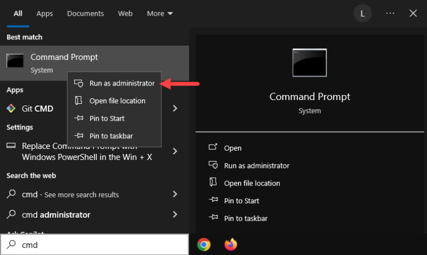Select Pin to taskbar in context menu
The height and width of the screenshot is (255, 427).
tap(111, 136)
